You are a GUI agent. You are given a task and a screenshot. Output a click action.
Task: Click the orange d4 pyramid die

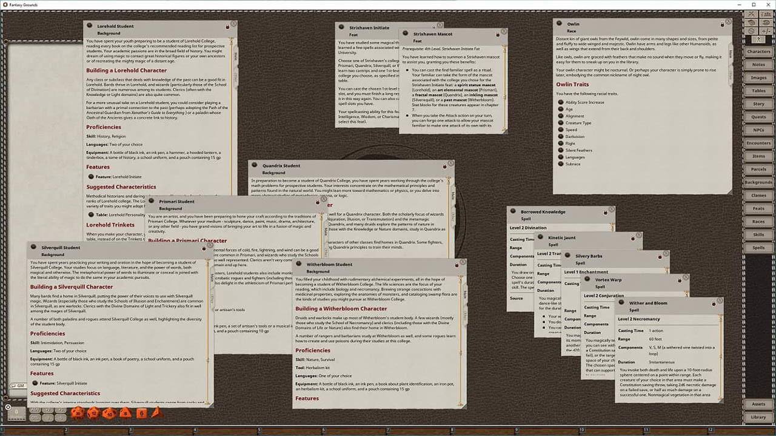point(156,413)
